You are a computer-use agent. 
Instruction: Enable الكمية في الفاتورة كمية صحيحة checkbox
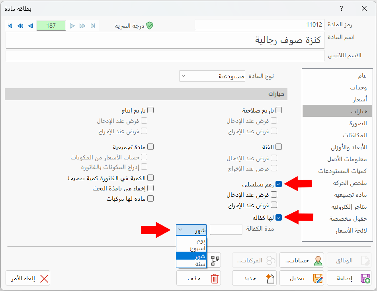point(150,178)
